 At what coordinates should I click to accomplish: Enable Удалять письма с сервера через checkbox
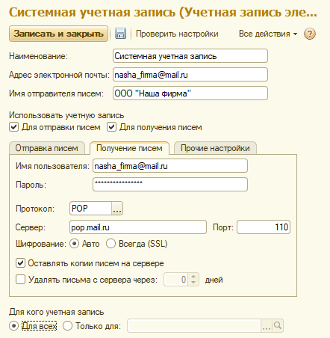20,280
